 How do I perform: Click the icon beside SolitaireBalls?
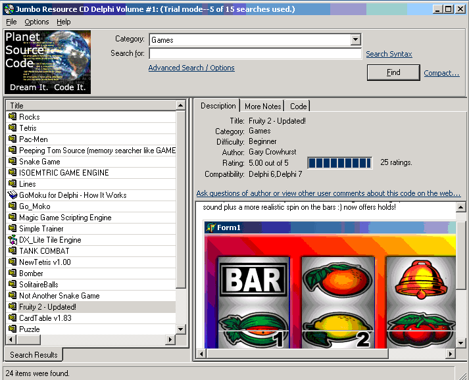12,284
